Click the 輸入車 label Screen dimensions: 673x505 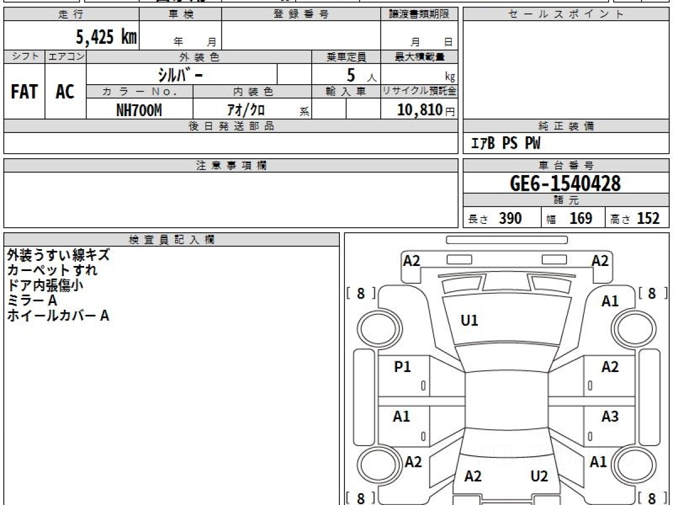pyautogui.click(x=346, y=91)
